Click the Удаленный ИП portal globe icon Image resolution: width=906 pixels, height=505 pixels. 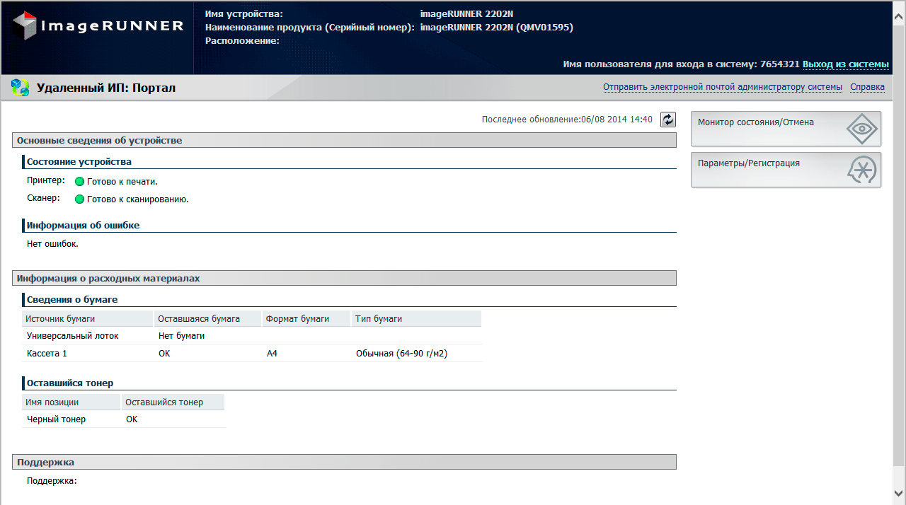(21, 88)
